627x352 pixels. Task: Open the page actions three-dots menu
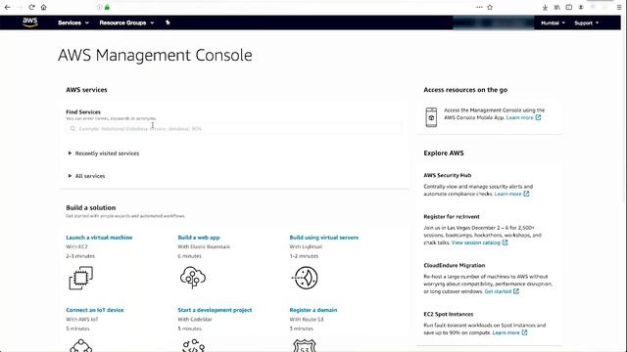(479, 7)
